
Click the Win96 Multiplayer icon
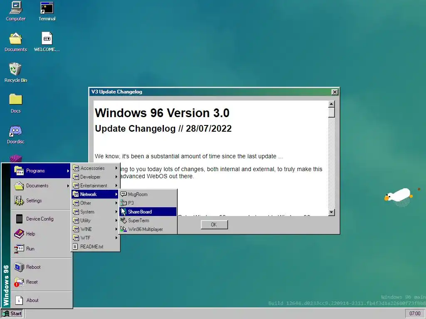(123, 229)
